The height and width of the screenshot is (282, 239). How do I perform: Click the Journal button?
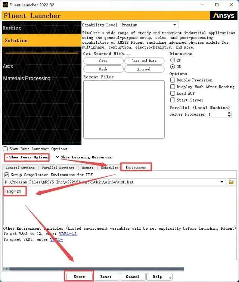(x=144, y=69)
